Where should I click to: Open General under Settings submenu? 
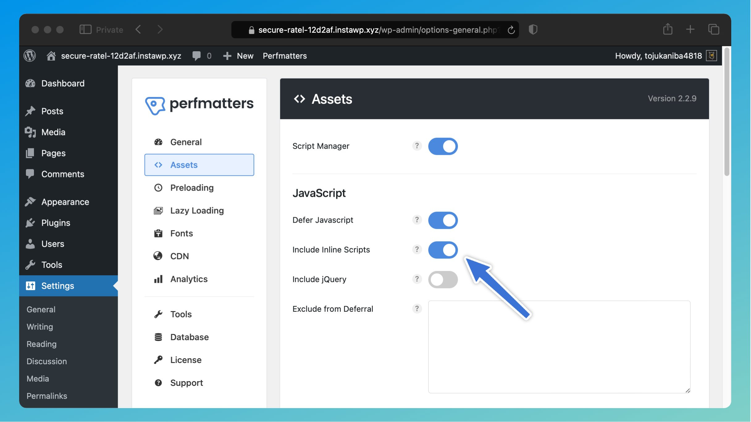pyautogui.click(x=41, y=310)
